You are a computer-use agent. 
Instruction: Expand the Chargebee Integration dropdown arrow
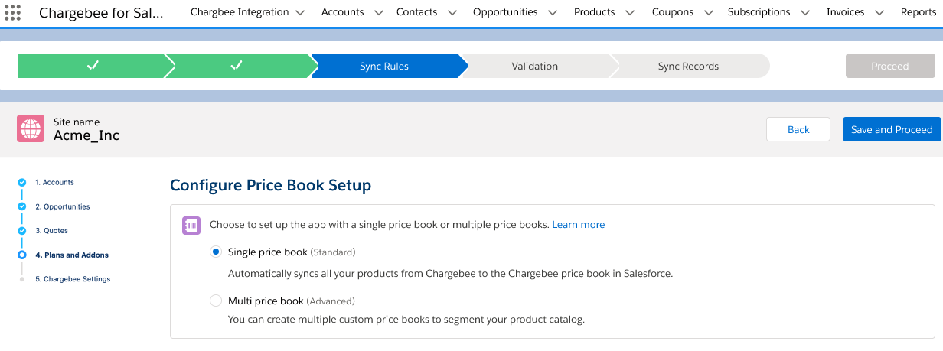[299, 12]
